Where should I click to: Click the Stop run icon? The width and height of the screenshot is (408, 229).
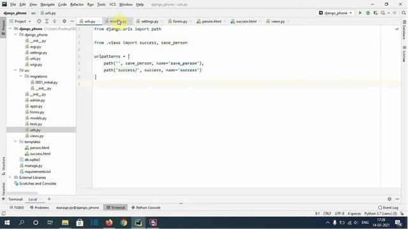[395, 13]
